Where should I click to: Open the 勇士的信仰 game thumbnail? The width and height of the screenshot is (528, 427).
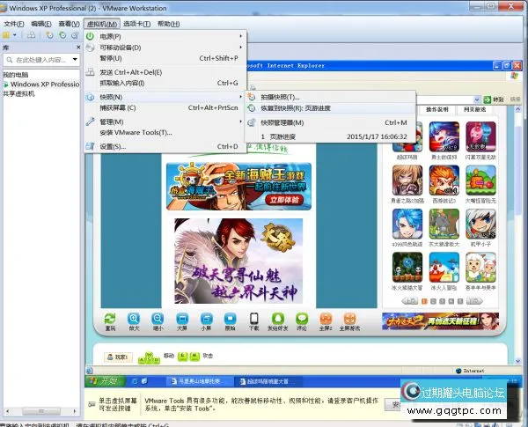[444, 136]
